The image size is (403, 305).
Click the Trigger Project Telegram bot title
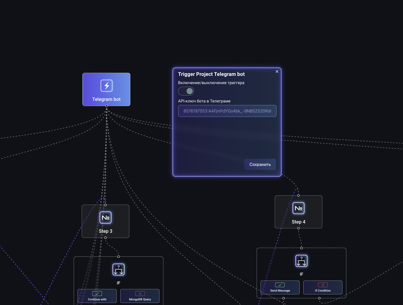click(211, 74)
